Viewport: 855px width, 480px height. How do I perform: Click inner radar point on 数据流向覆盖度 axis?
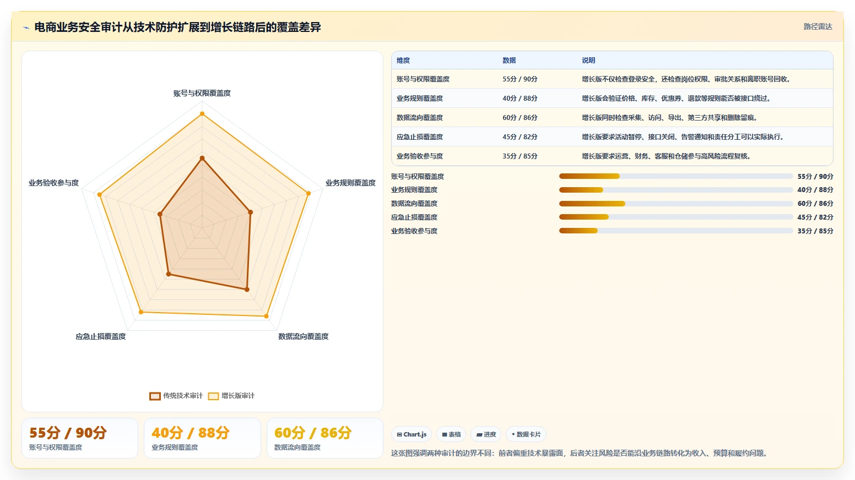[x=247, y=290]
